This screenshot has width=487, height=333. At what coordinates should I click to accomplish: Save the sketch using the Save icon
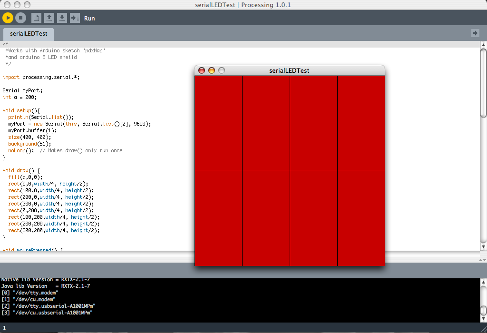[x=61, y=18]
